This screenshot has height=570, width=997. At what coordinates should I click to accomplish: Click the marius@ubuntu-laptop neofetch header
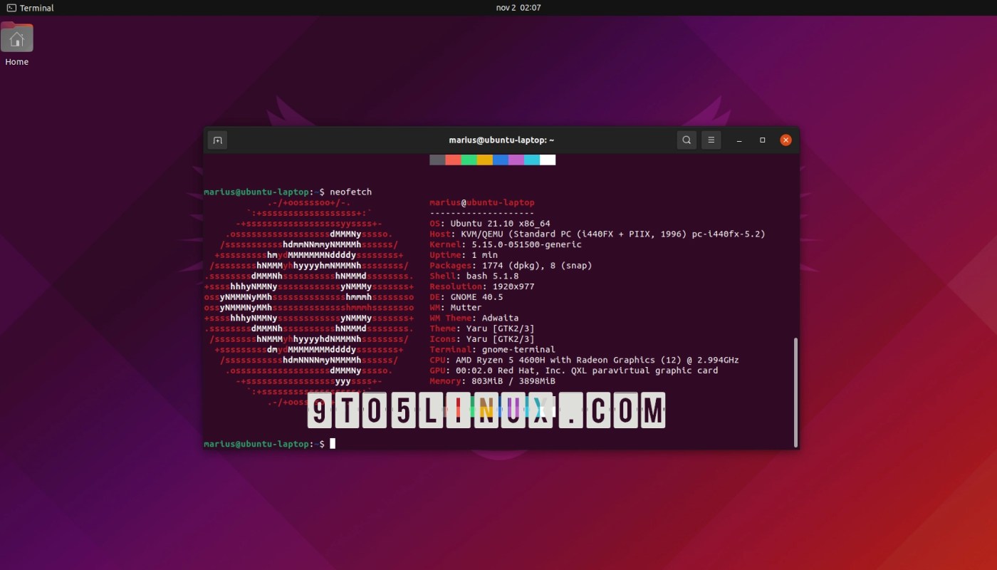tap(482, 202)
